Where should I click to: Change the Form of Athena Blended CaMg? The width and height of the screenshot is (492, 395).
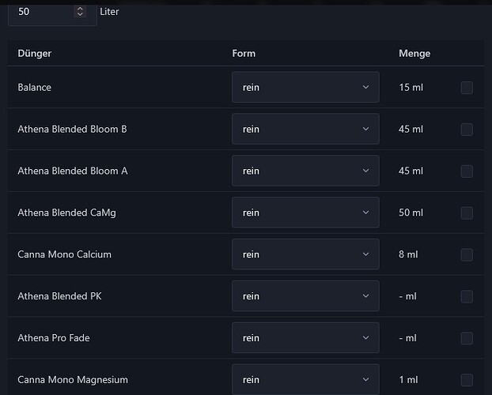pos(305,213)
